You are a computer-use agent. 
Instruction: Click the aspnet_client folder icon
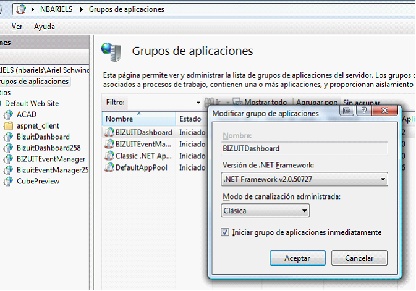tap(9, 126)
